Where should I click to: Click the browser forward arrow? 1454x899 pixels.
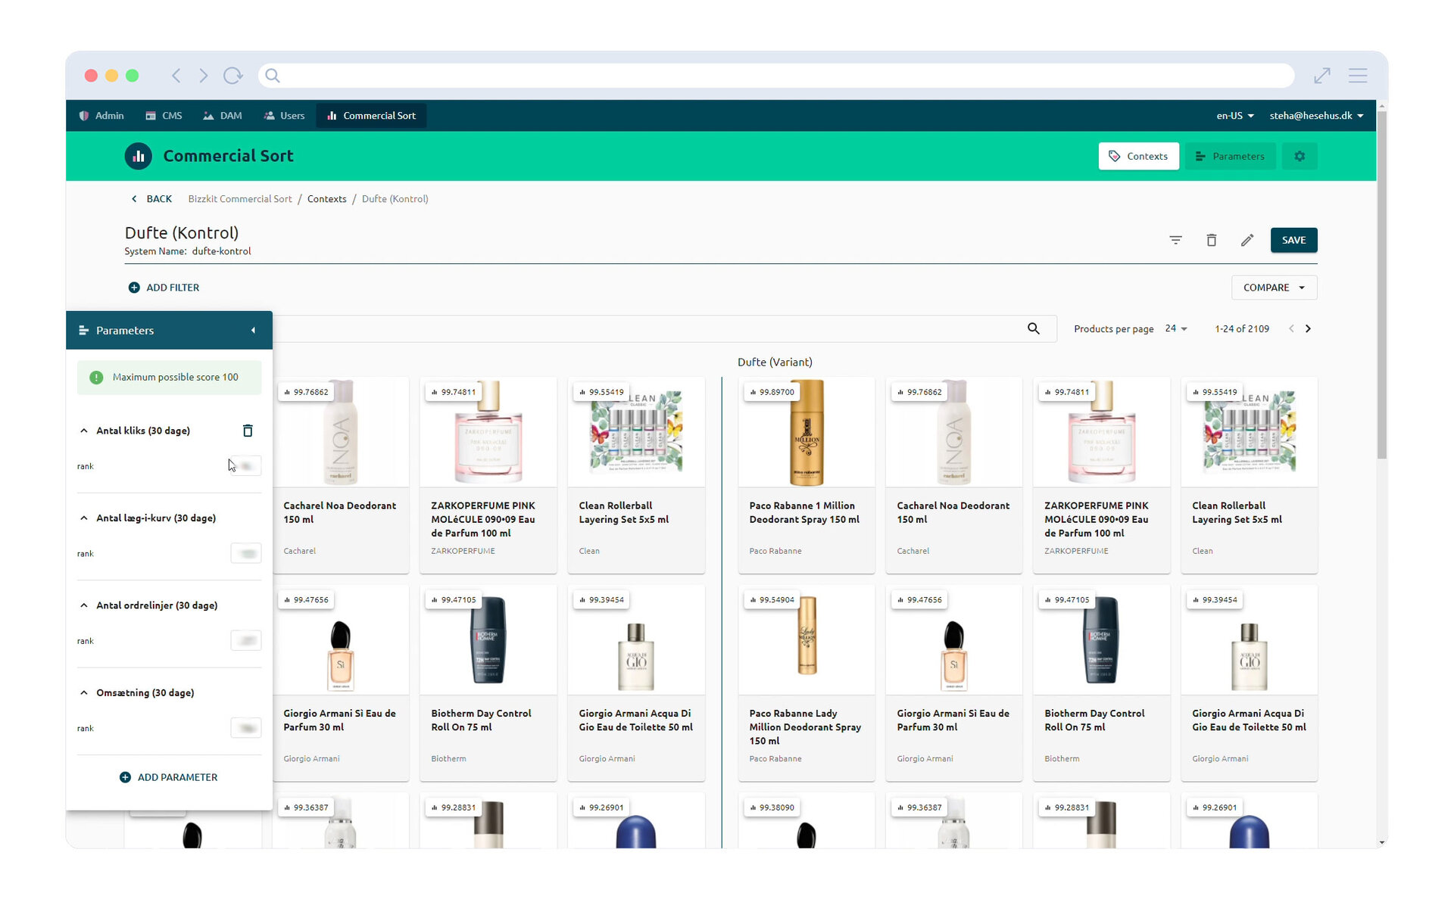pos(203,76)
